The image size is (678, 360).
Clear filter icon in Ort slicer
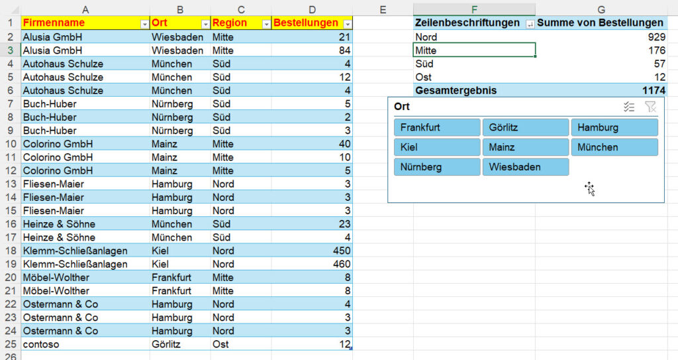tap(650, 107)
